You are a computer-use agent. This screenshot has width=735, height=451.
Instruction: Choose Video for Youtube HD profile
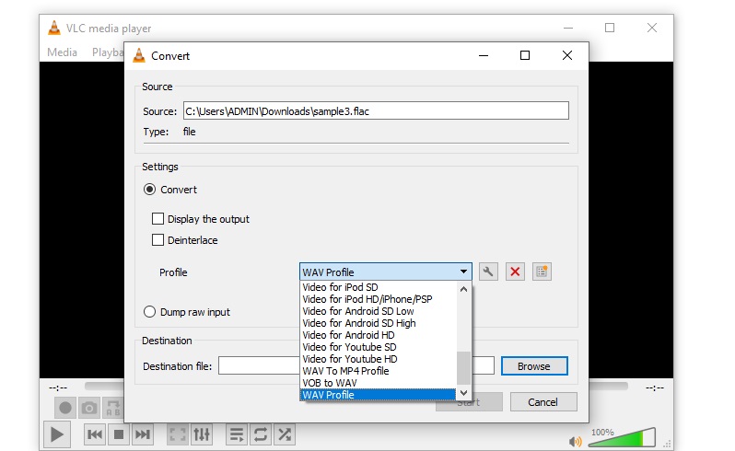pos(378,359)
